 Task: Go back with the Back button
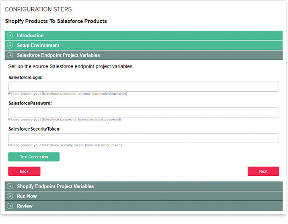coord(24,171)
